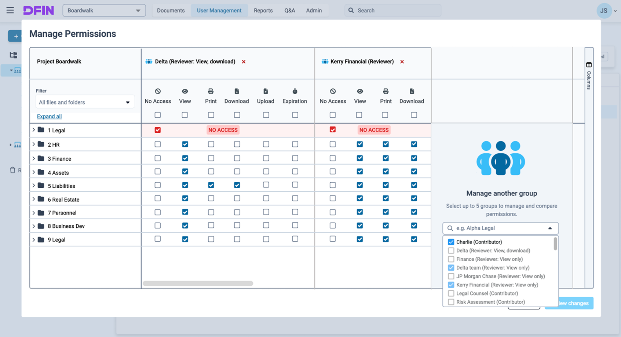Expand the 3 Finance folder
Viewport: 621px width, 337px height.
(x=34, y=158)
